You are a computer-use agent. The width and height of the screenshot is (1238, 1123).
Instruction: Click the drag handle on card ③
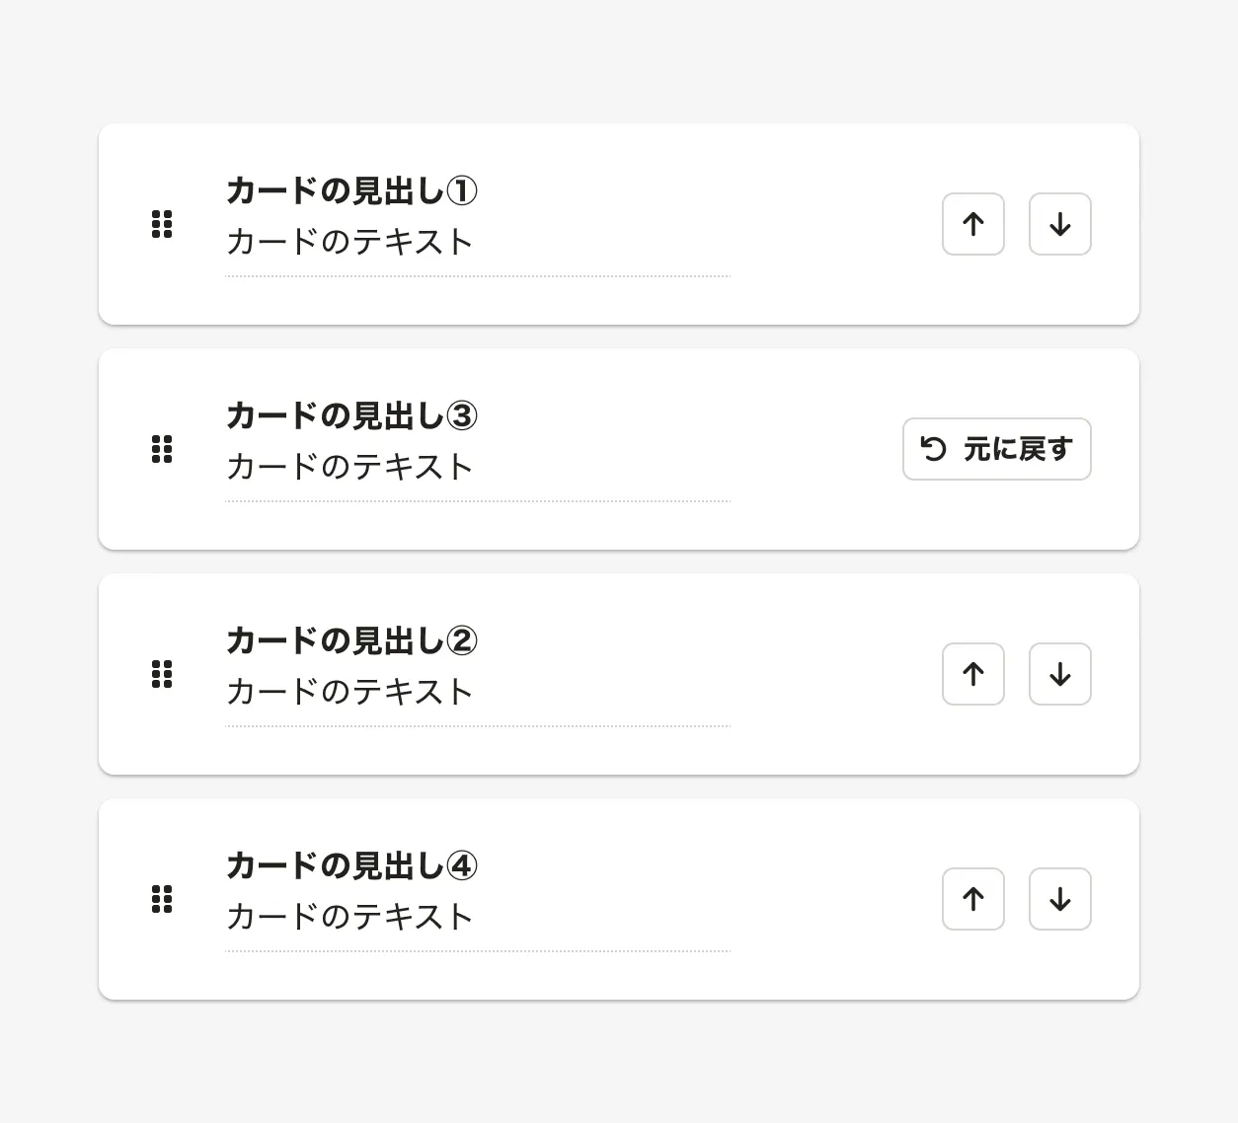(x=162, y=450)
